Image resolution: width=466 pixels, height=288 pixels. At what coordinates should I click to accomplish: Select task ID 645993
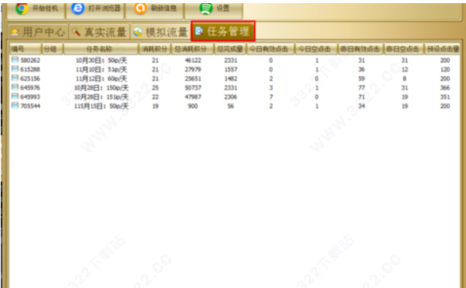(x=30, y=97)
